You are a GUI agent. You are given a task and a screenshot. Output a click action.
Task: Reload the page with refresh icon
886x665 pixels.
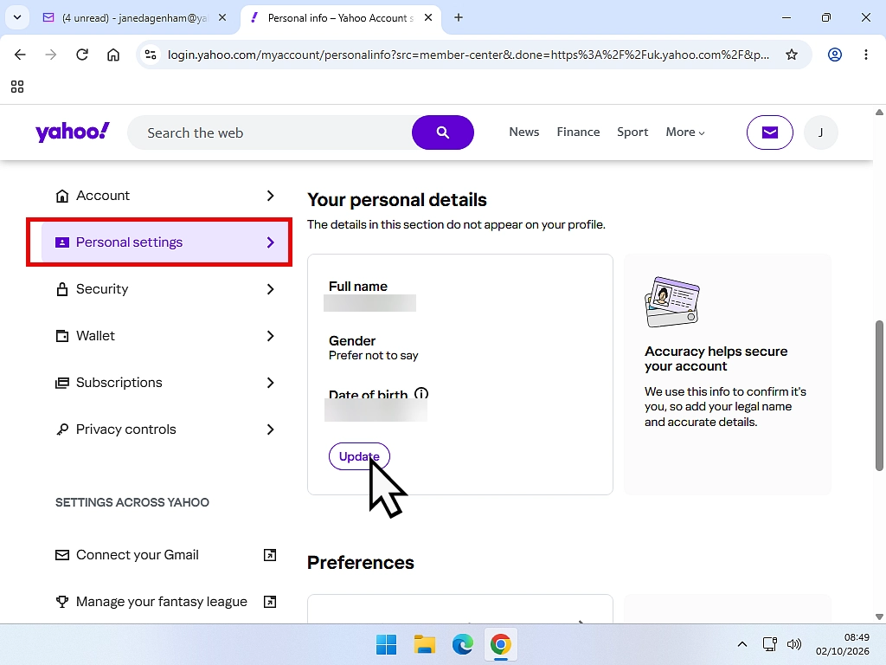(82, 55)
